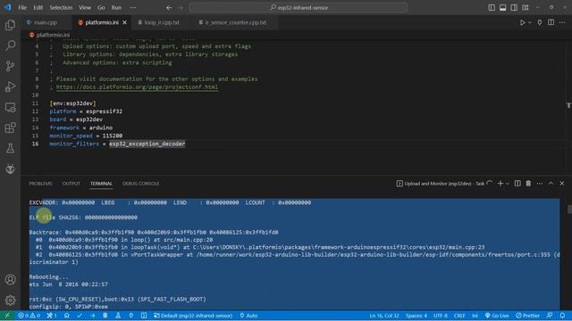The width and height of the screenshot is (572, 321).
Task: Open the Remote Explorer view
Action: (x=10, y=107)
